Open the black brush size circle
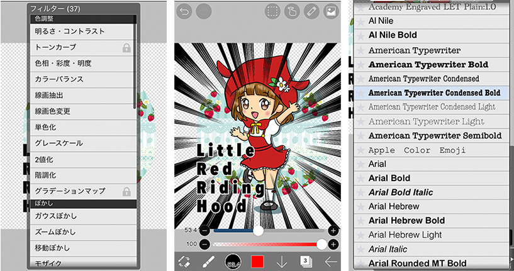The width and height of the screenshot is (514, 271). coord(233,262)
